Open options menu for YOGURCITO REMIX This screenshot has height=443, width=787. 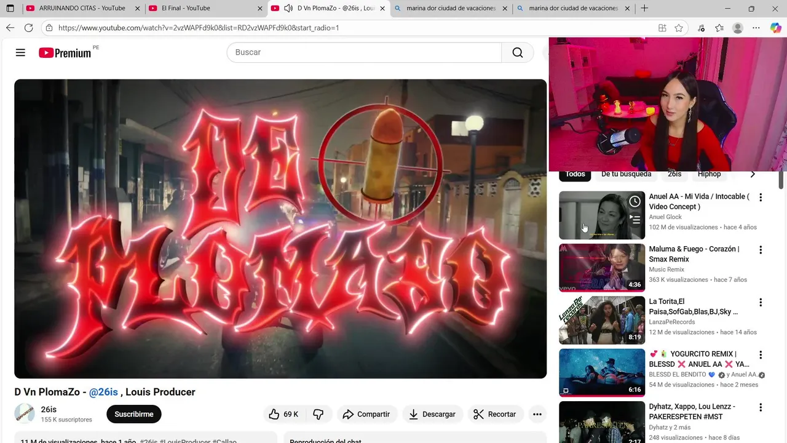tap(761, 355)
